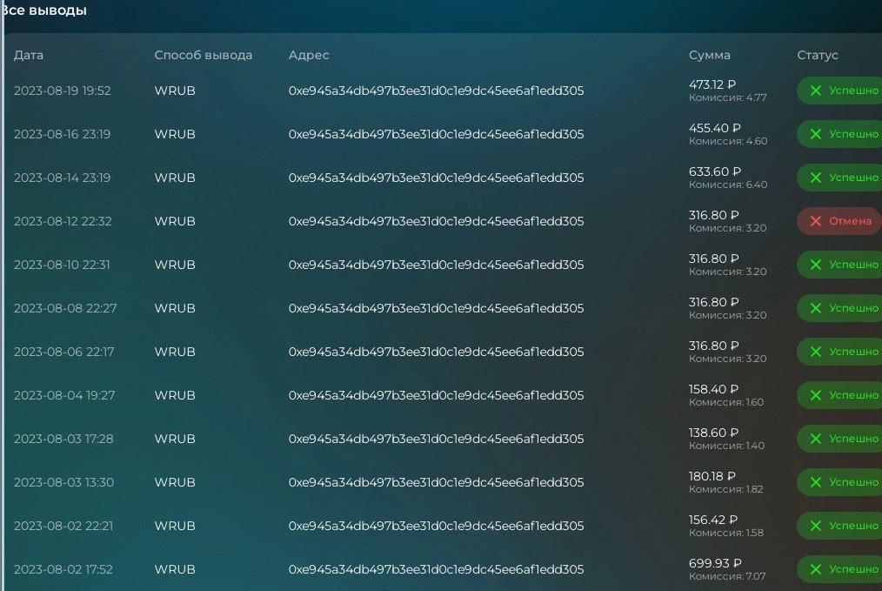Click date 2023-08-02 22:21
Screen dimensions: 882x591
(63, 526)
